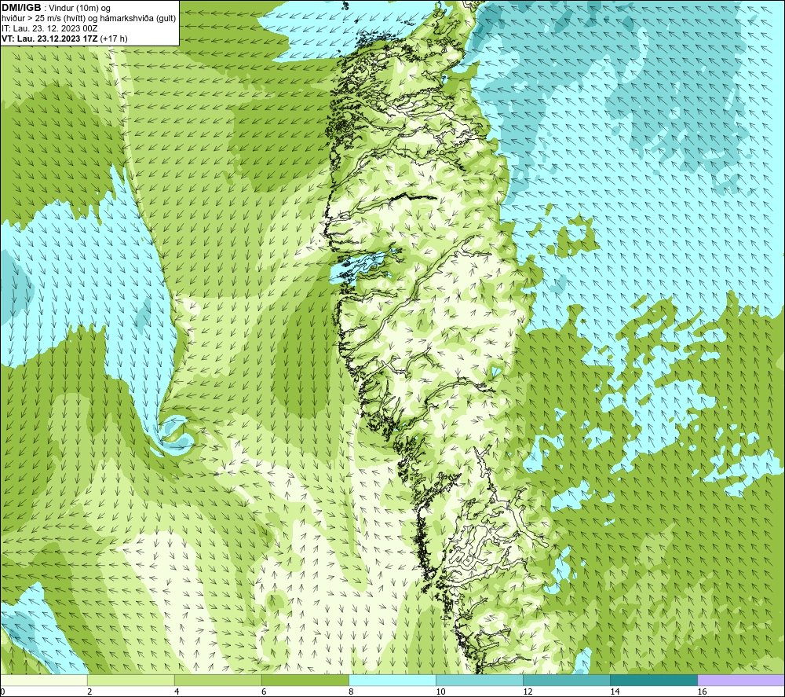
Task: Select the 4-6 m/s green swatch
Action: tap(218, 680)
